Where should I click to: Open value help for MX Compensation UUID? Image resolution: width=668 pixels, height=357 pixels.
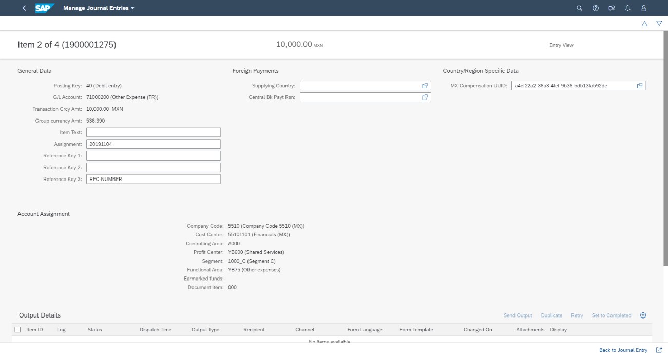point(640,86)
